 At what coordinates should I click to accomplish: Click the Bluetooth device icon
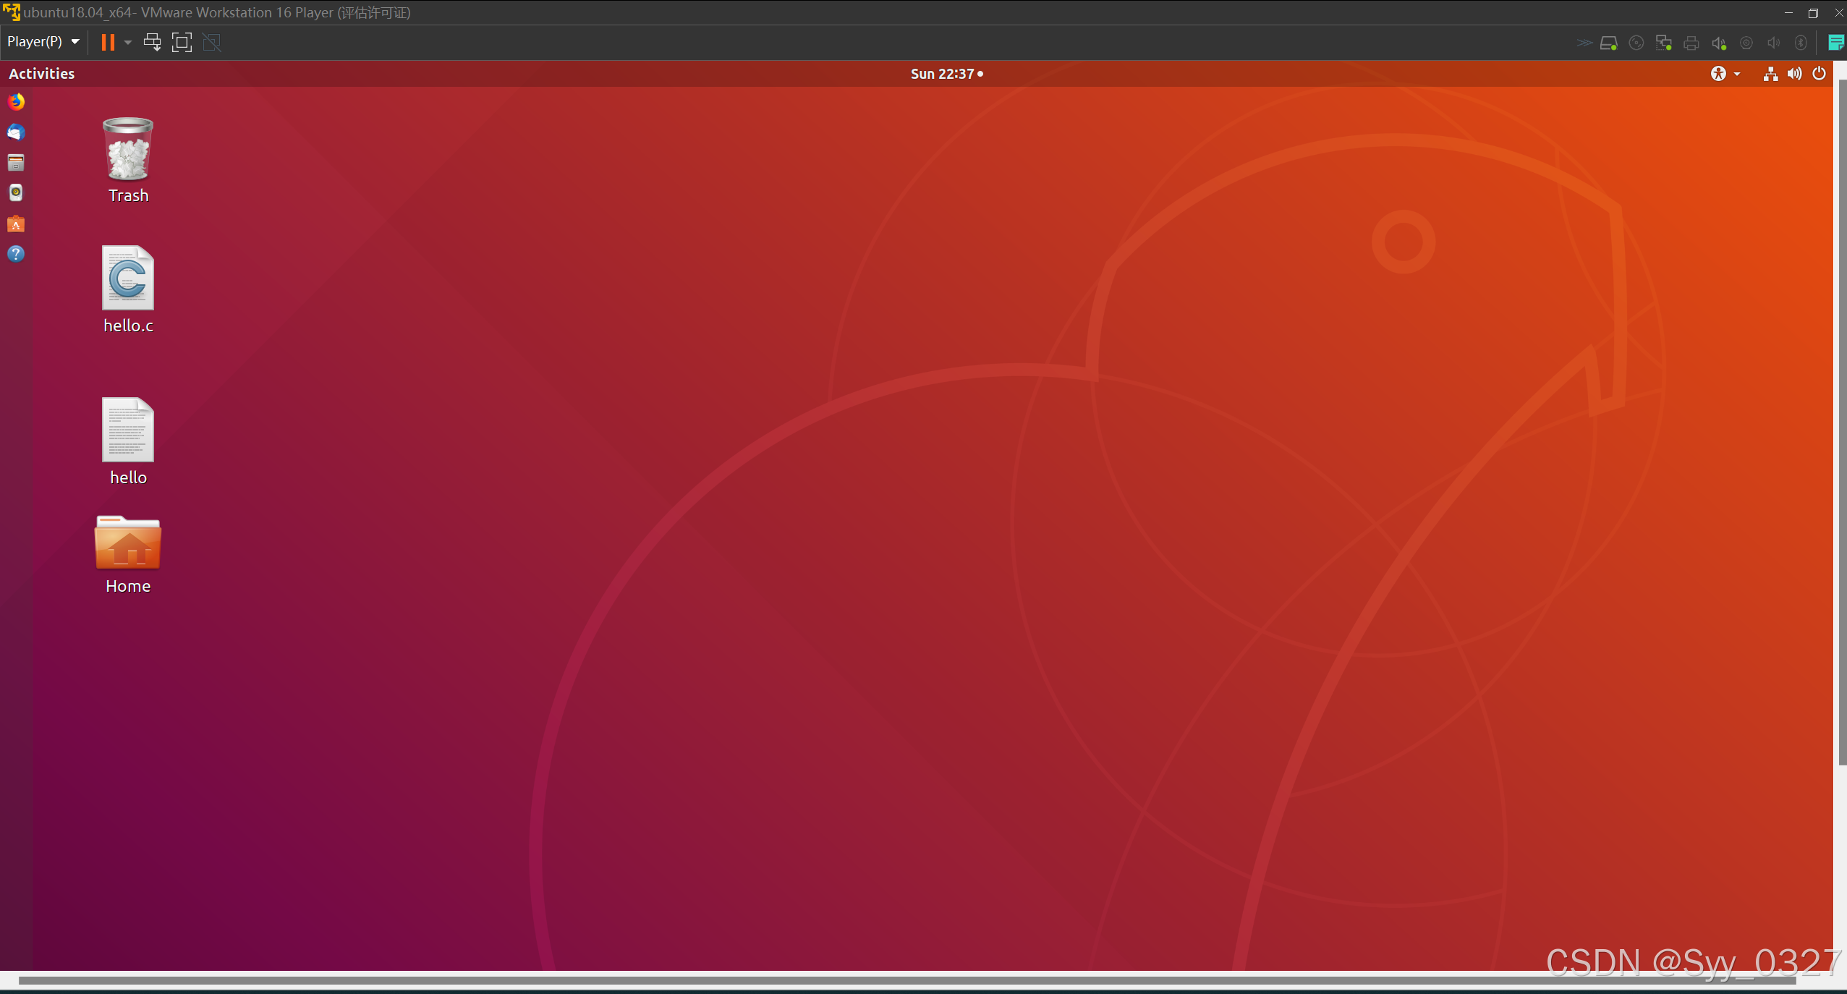click(1801, 43)
